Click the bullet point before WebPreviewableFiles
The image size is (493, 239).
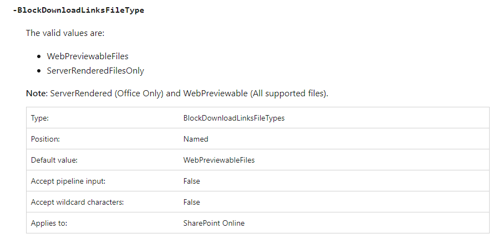(39, 56)
